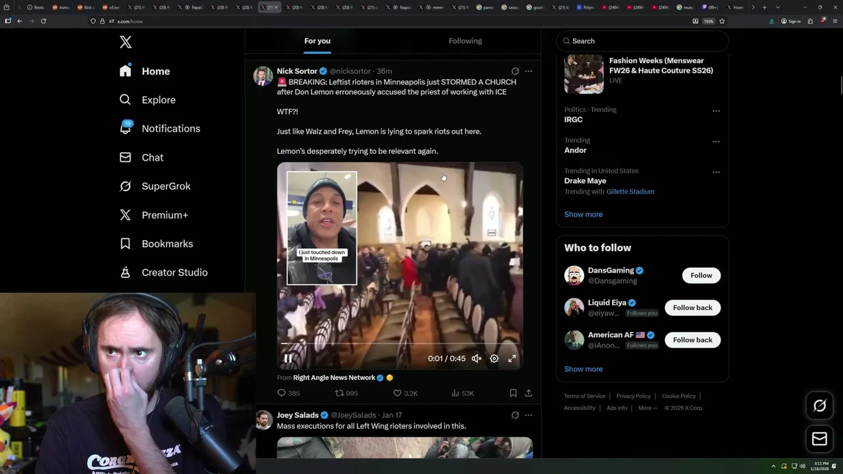This screenshot has height=474, width=843.
Task: Open more options for Drake Maye trend
Action: point(716,172)
